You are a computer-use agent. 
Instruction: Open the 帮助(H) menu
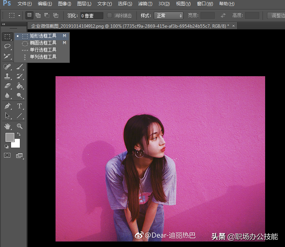[x=227, y=4]
